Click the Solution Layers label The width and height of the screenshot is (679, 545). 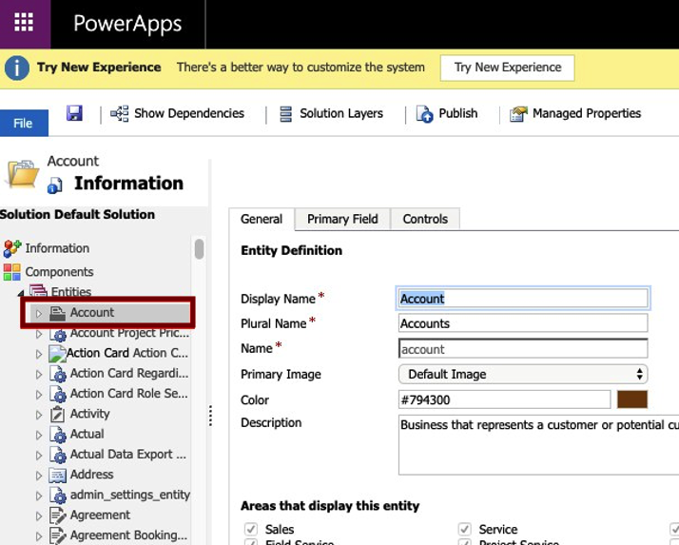(341, 113)
